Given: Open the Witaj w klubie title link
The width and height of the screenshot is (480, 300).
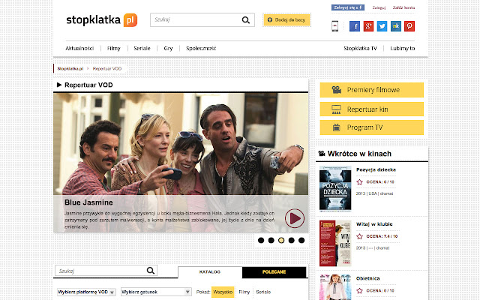Looking at the screenshot, I should point(374,224).
